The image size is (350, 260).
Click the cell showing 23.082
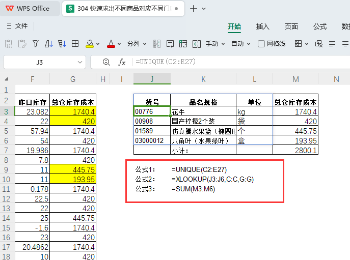(x=33, y=111)
